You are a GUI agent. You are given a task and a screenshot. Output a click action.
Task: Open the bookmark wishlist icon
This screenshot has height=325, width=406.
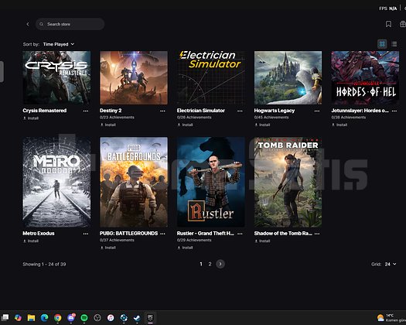tap(388, 24)
